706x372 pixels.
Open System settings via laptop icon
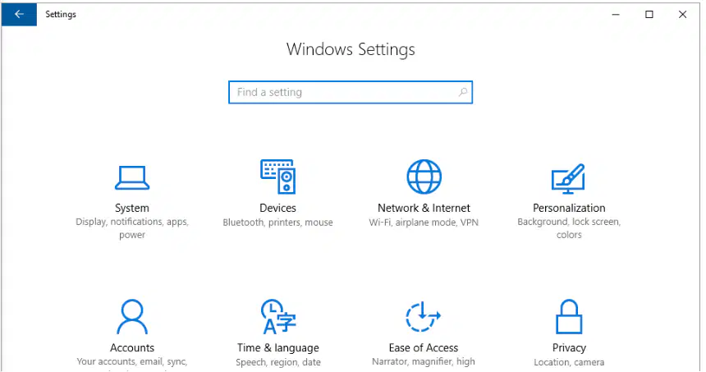[132, 178]
